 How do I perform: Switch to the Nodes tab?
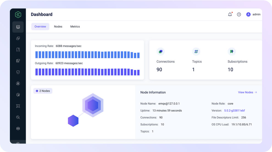pos(58,27)
